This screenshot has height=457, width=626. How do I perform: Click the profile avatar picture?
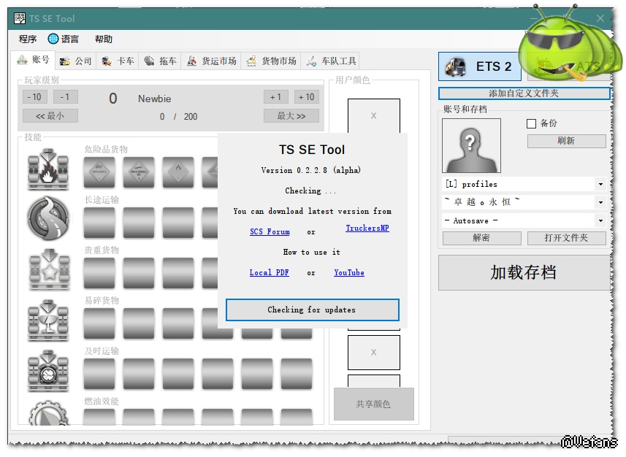coord(471,145)
